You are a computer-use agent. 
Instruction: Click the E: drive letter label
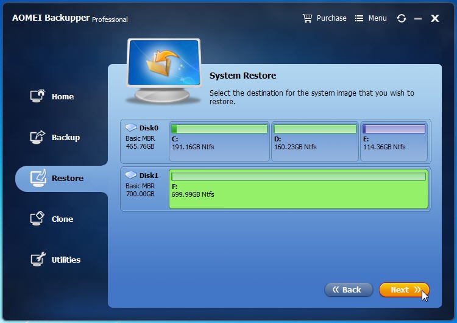point(366,139)
